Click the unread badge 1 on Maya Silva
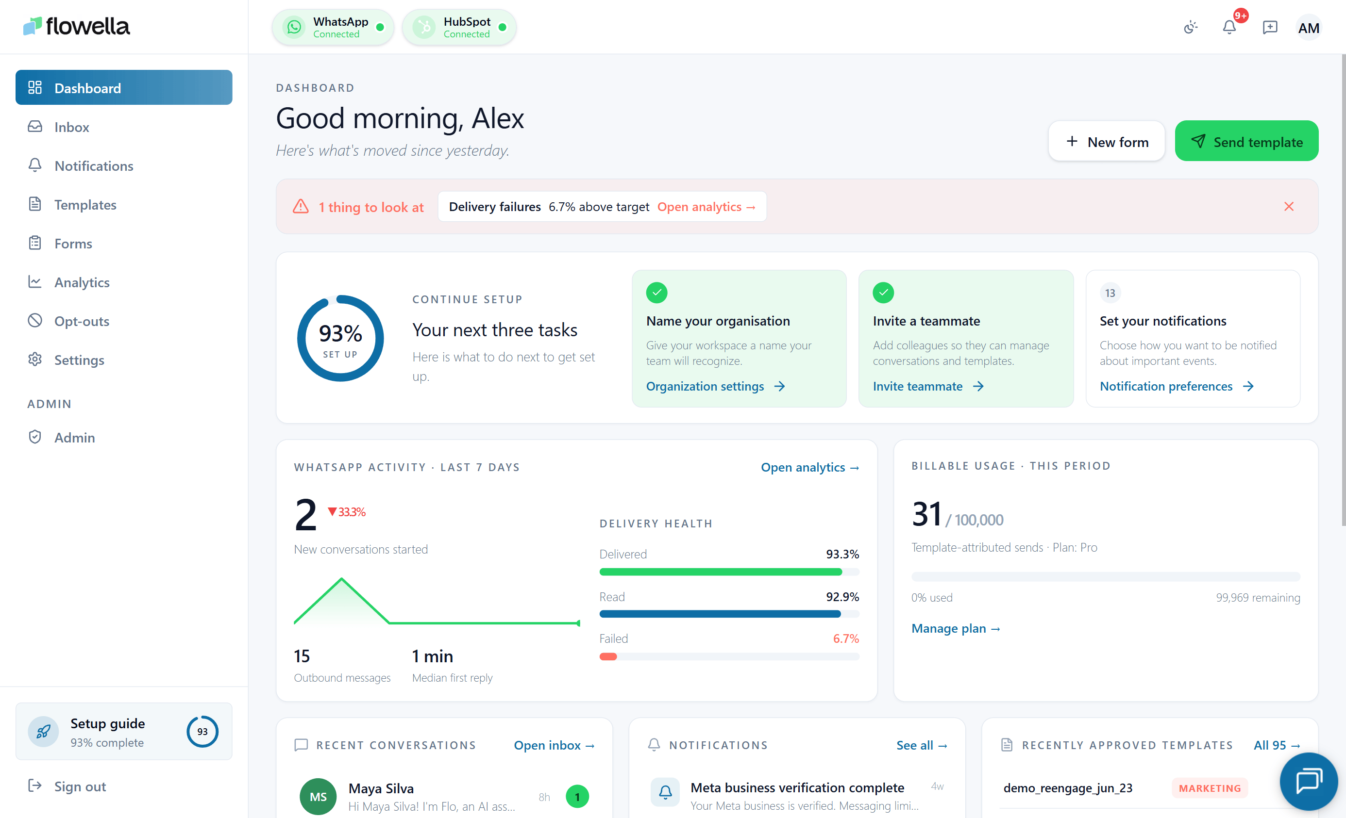Viewport: 1346px width, 818px height. (577, 796)
